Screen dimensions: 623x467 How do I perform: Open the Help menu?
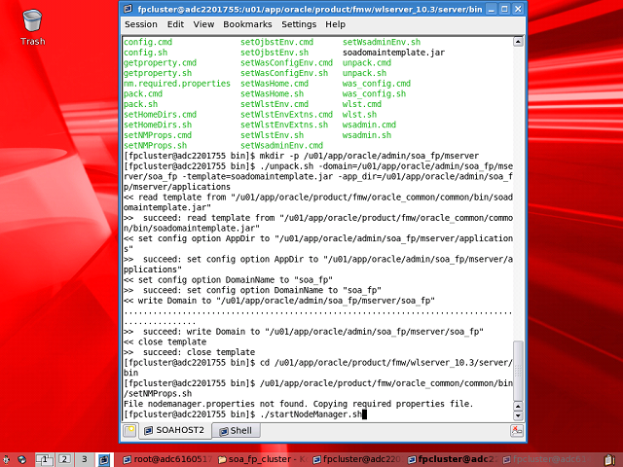335,24
